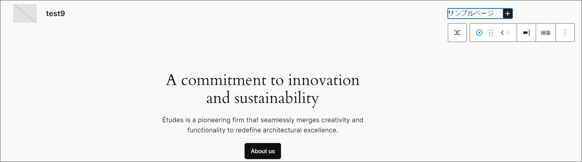Click the word "innovation" in the heading
582x162 pixels.
(x=324, y=80)
